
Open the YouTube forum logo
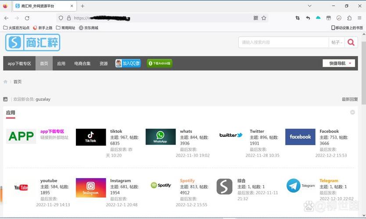pos(21,187)
